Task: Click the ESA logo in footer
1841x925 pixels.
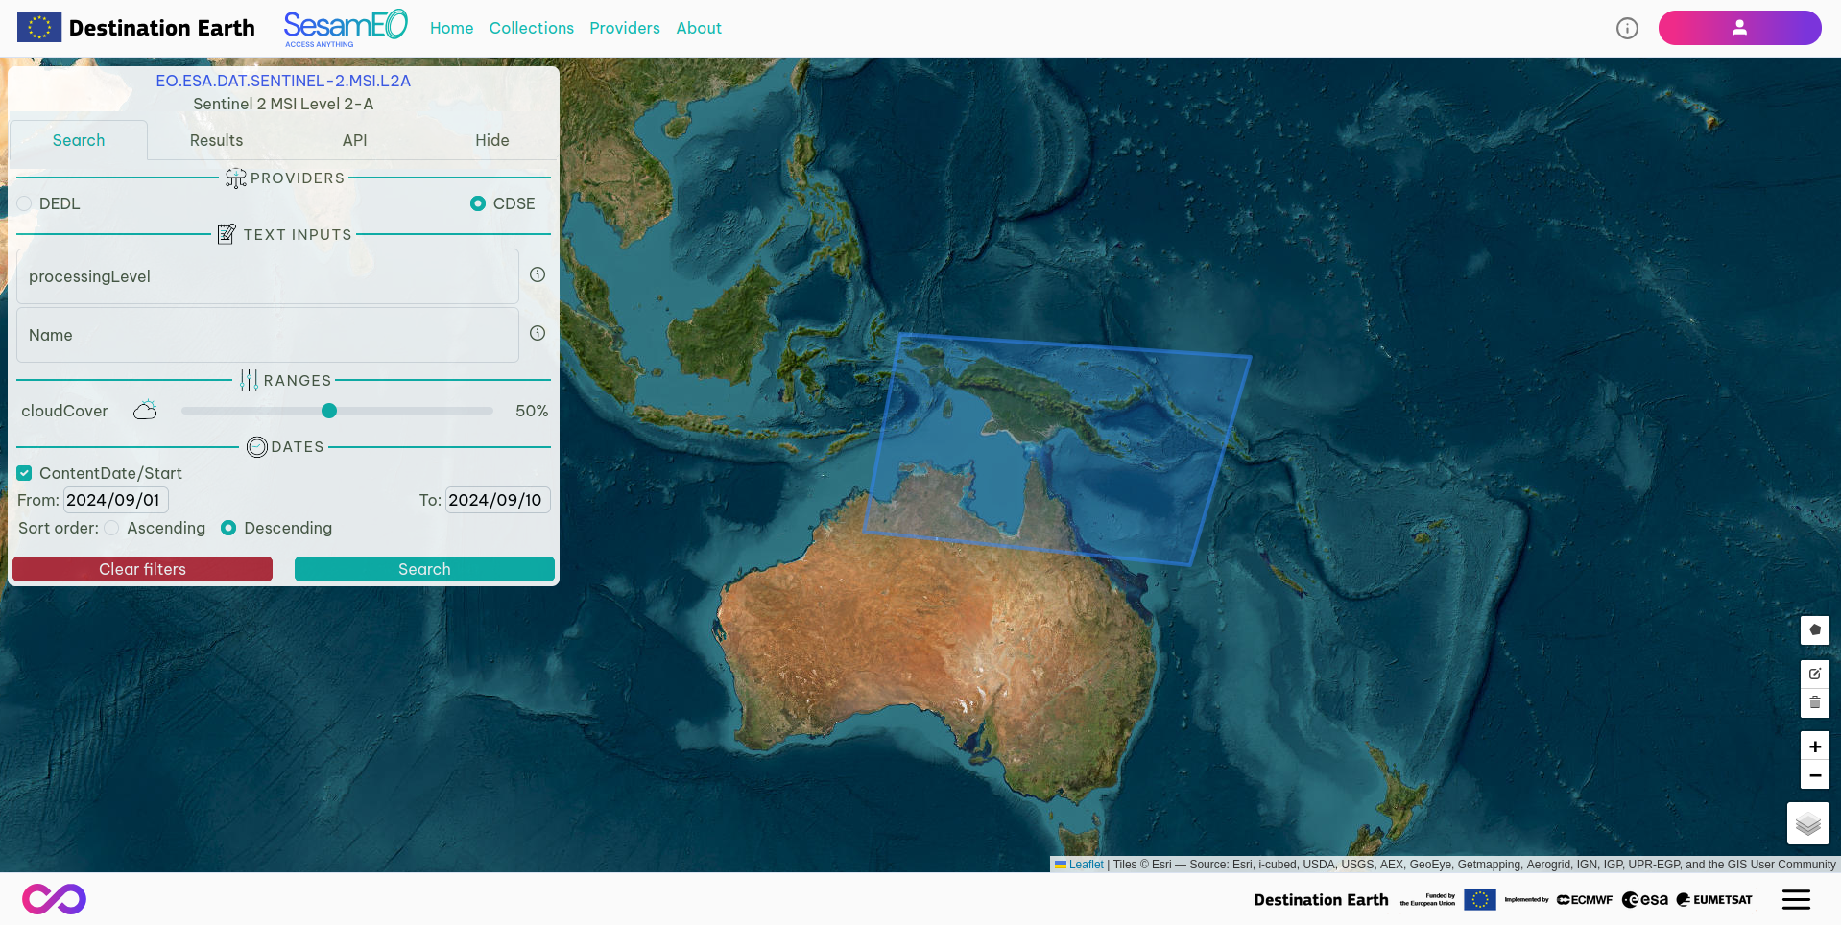Action: [x=1645, y=900]
